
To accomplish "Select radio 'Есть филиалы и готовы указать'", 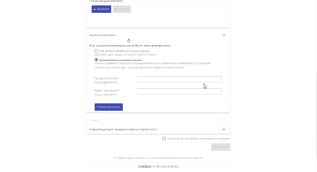I will pyautogui.click(x=96, y=60).
